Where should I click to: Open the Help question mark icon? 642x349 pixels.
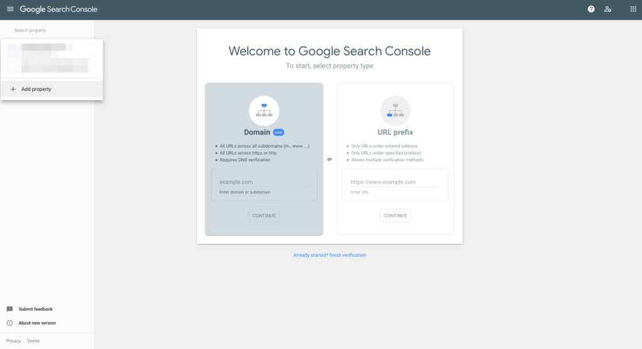coord(591,9)
